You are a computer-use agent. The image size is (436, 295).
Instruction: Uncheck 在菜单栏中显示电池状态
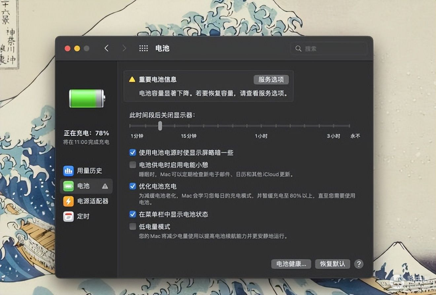[x=132, y=214]
